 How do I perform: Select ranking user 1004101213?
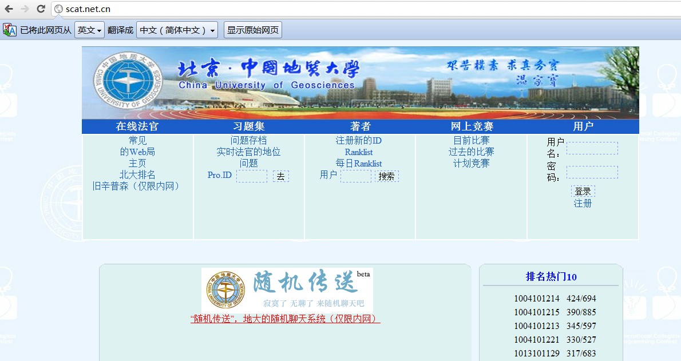pos(537,326)
